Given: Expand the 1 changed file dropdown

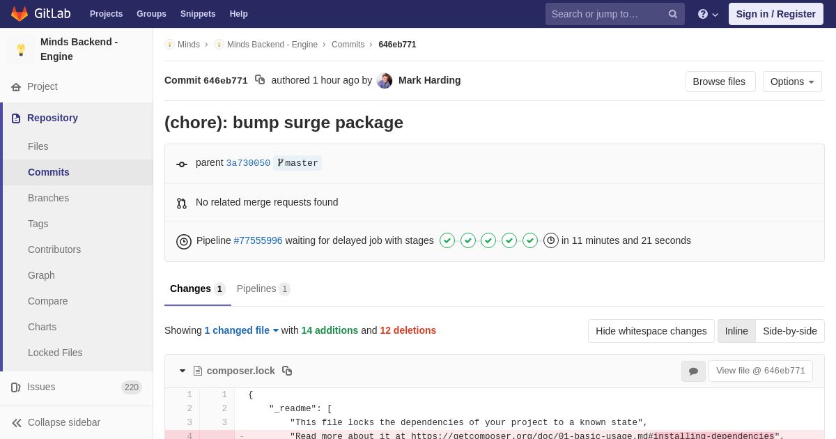Looking at the screenshot, I should coord(241,330).
